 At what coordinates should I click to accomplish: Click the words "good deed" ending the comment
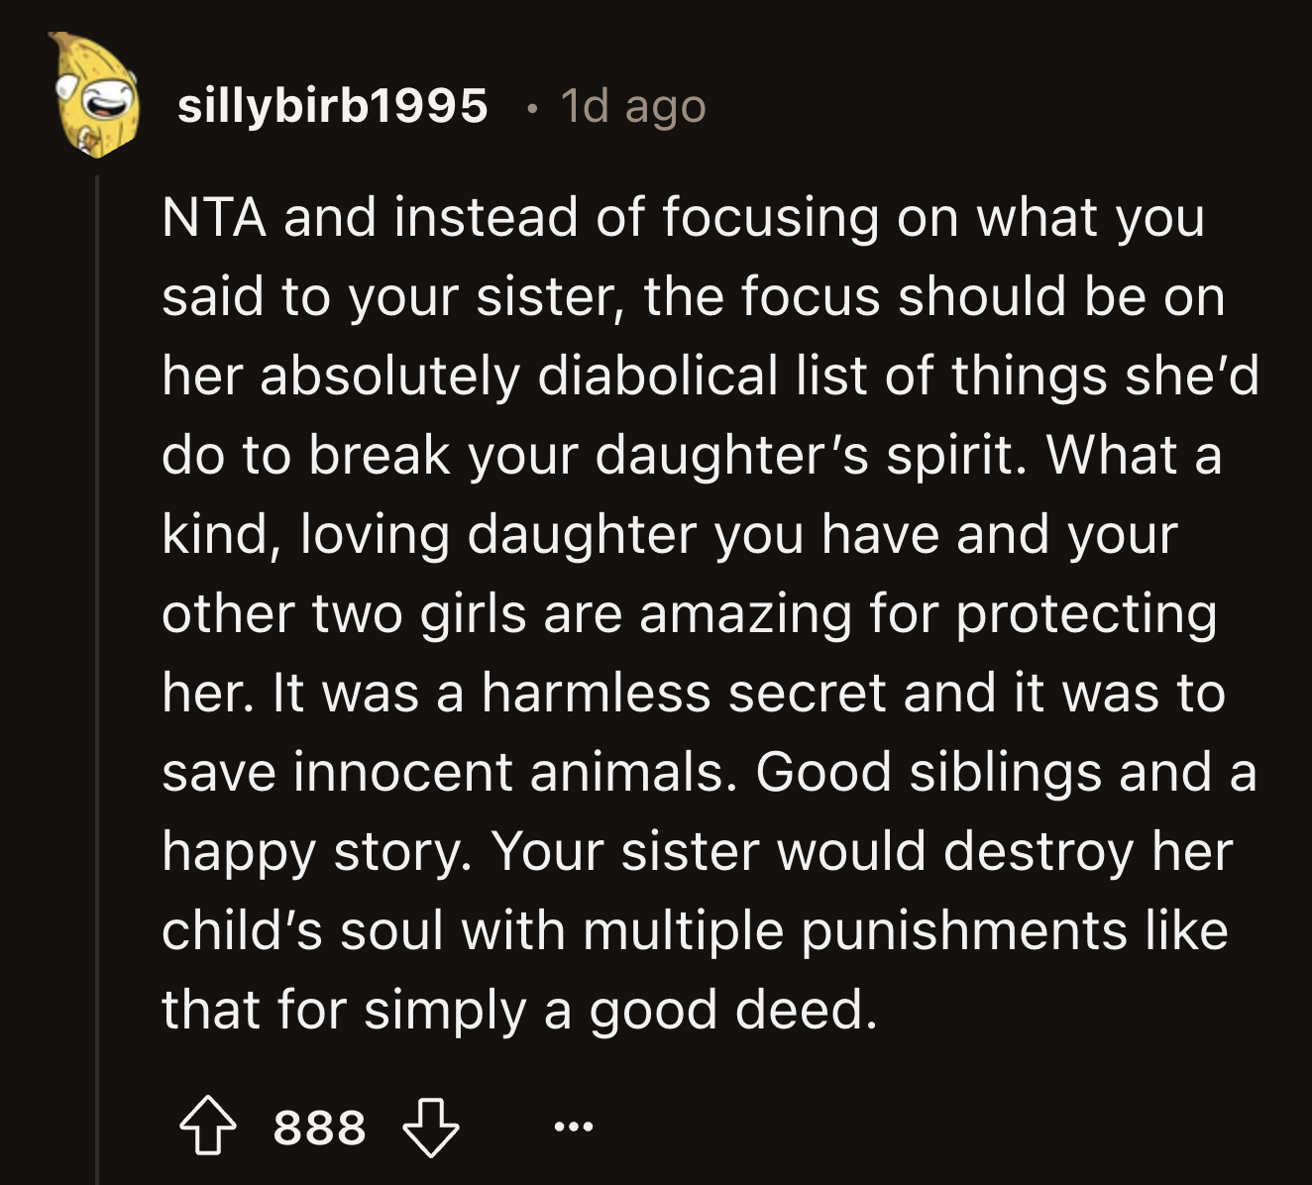(x=733, y=1010)
